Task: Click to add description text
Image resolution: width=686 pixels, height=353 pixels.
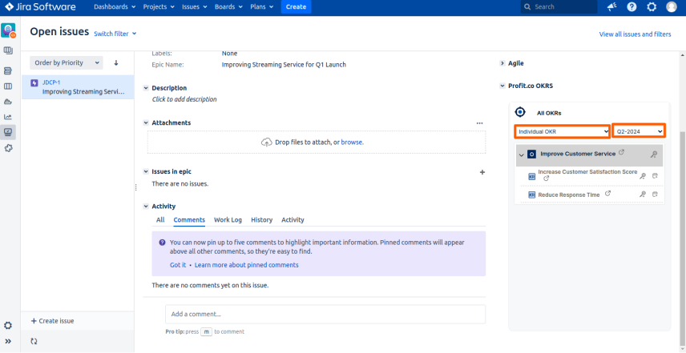Action: click(x=184, y=99)
